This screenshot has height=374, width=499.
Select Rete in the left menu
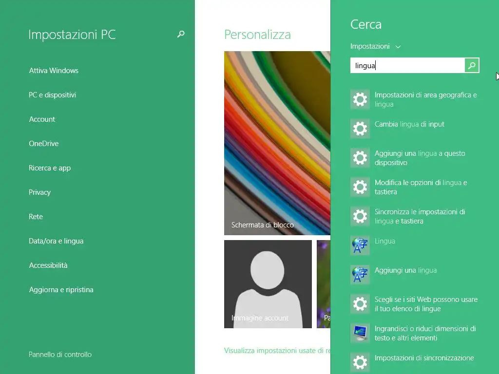(x=36, y=217)
